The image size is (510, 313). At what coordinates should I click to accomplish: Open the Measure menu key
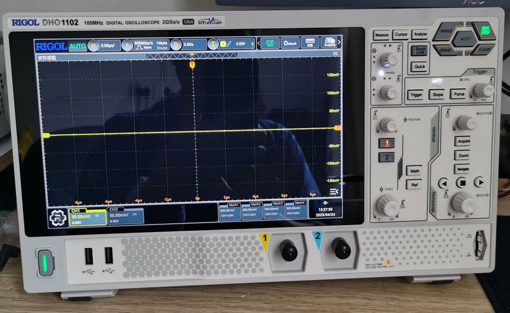point(382,34)
